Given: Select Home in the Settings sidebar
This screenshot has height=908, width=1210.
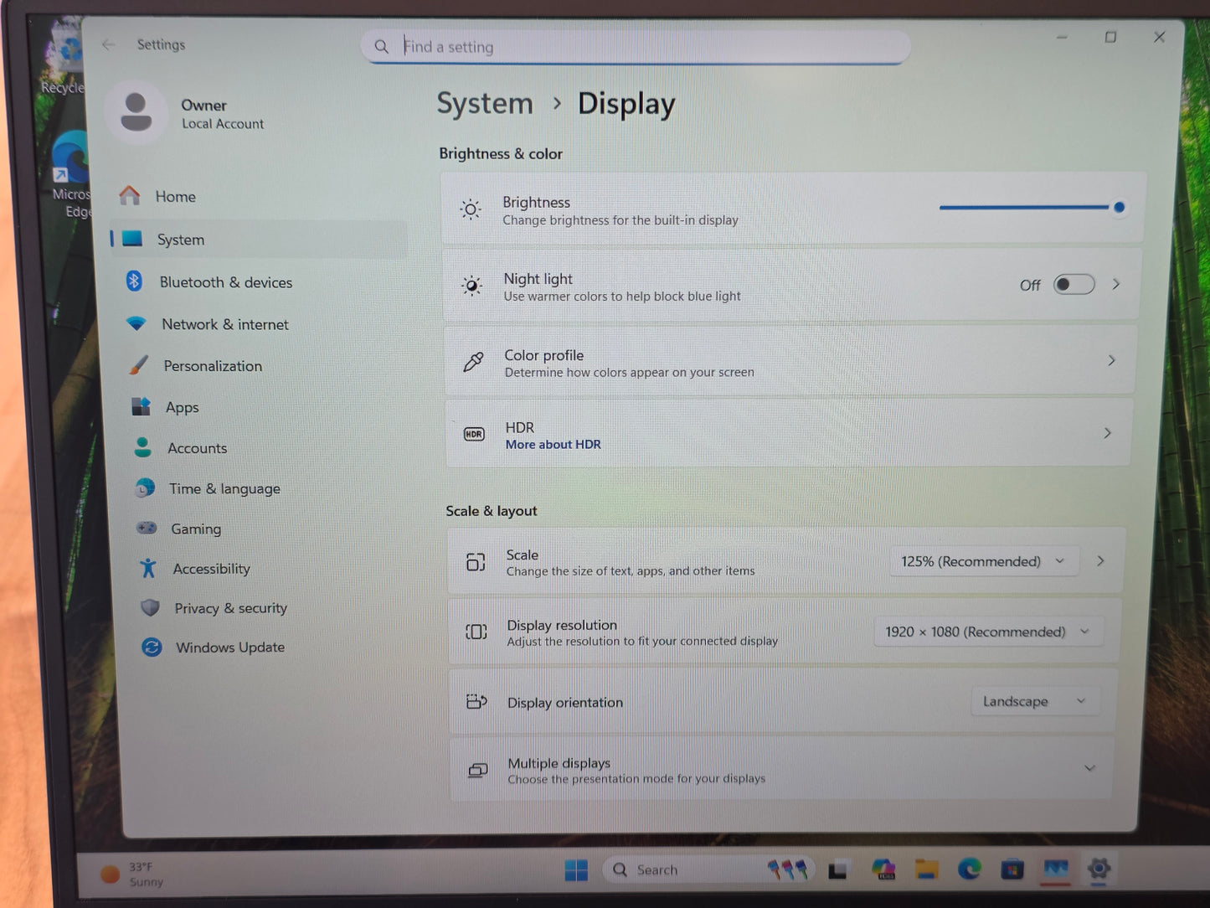Looking at the screenshot, I should [x=175, y=196].
